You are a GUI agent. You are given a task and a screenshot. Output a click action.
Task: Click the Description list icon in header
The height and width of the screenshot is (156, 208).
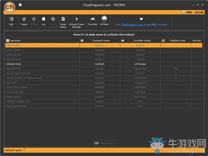(x=7, y=40)
